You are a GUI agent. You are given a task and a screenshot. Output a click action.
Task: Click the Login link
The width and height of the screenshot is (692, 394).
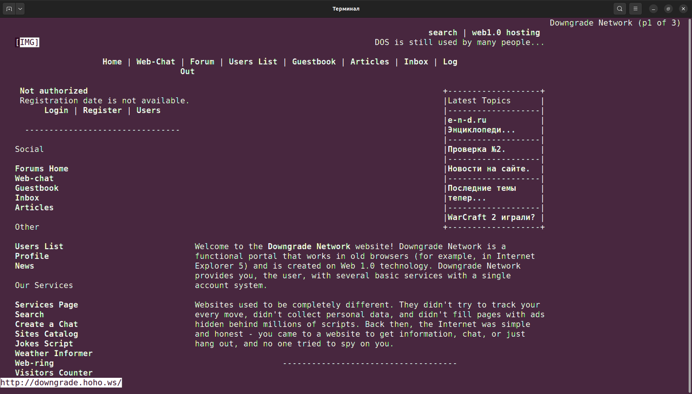(56, 110)
